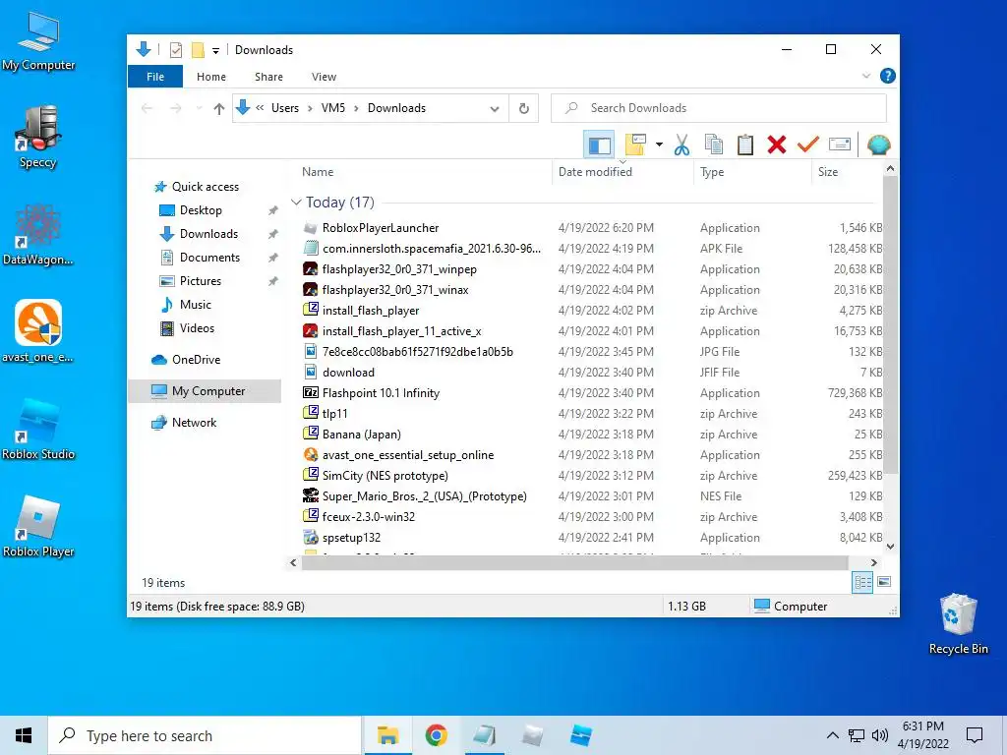Click the Search Downloads field

coord(719,108)
